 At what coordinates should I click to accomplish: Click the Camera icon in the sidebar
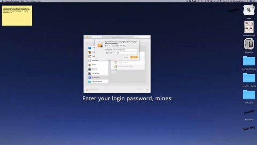click(x=90, y=69)
